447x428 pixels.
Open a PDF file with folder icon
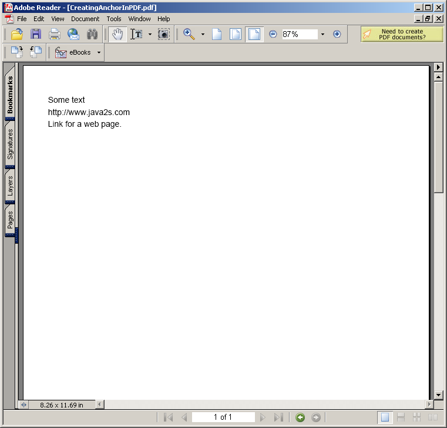point(17,34)
